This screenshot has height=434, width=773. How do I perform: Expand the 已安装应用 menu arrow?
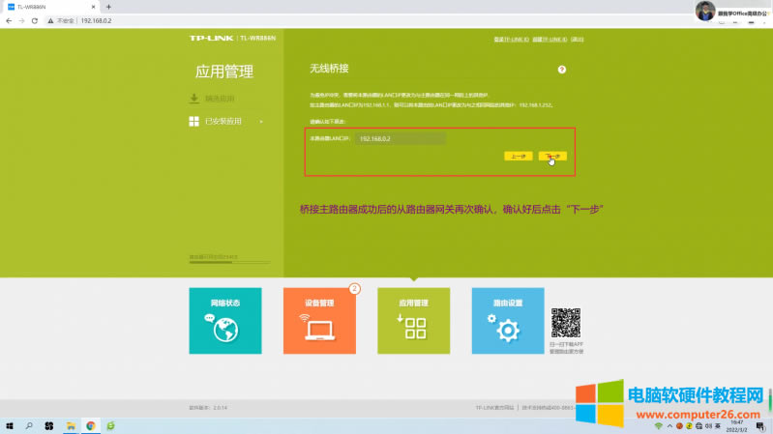[260, 122]
